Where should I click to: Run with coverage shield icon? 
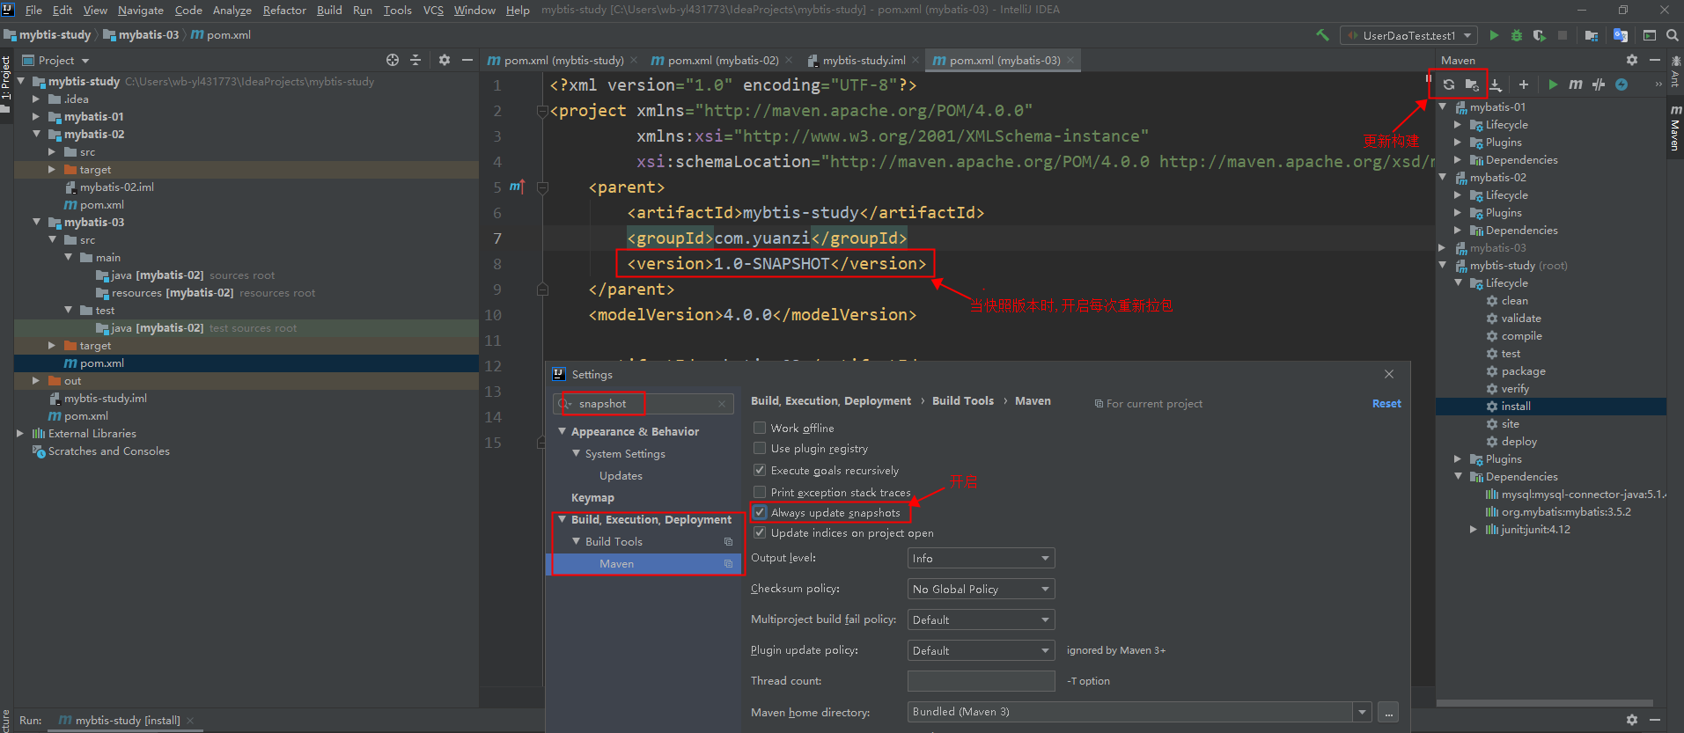pos(1539,35)
